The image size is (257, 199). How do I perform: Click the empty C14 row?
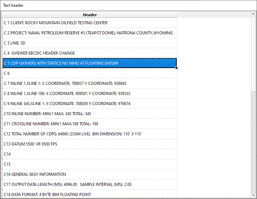pyautogui.click(x=90, y=154)
